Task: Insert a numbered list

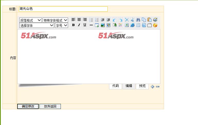Action: (x=97, y=20)
